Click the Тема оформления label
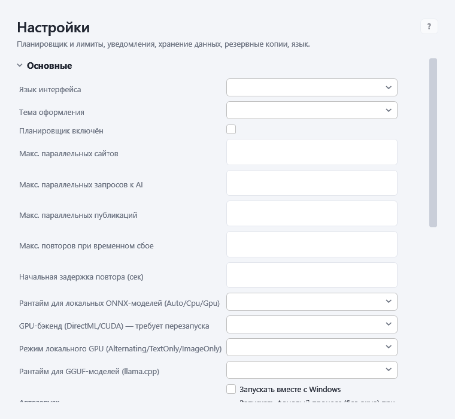 coord(51,113)
